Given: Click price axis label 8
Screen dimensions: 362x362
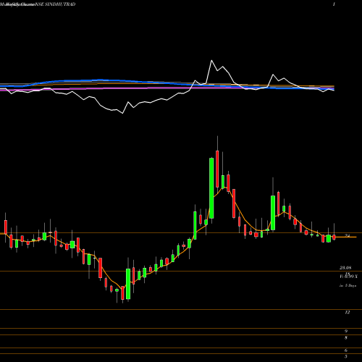Looking at the screenshot, I should point(346,338).
